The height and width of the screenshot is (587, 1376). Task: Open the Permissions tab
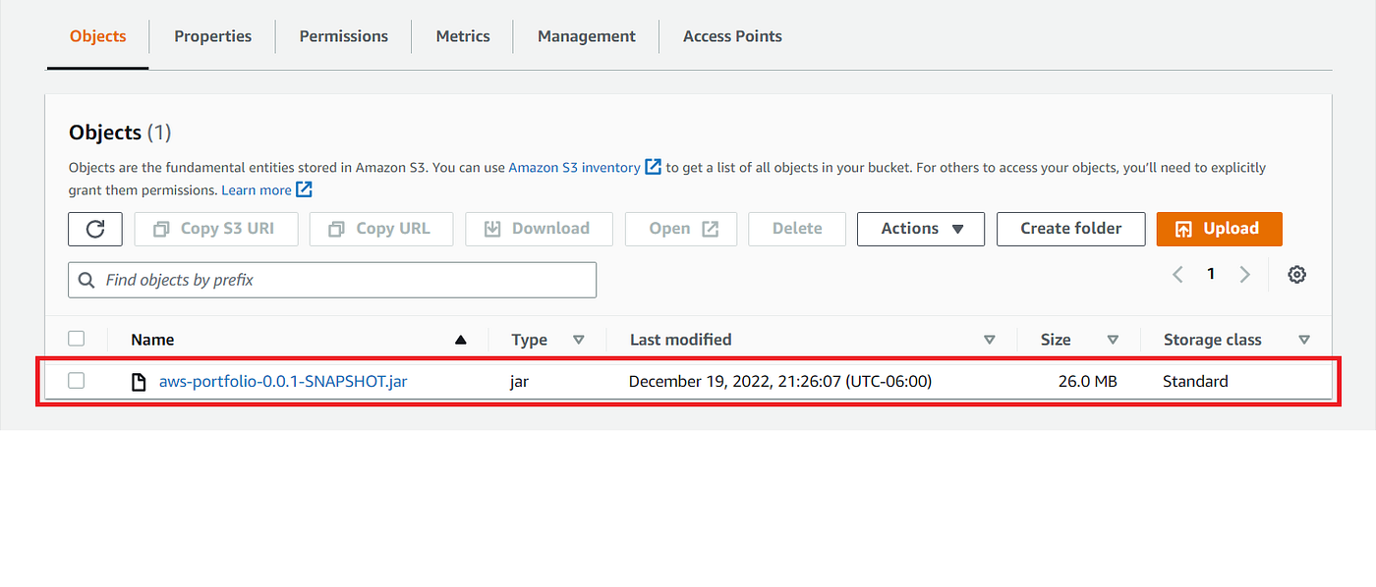(344, 36)
